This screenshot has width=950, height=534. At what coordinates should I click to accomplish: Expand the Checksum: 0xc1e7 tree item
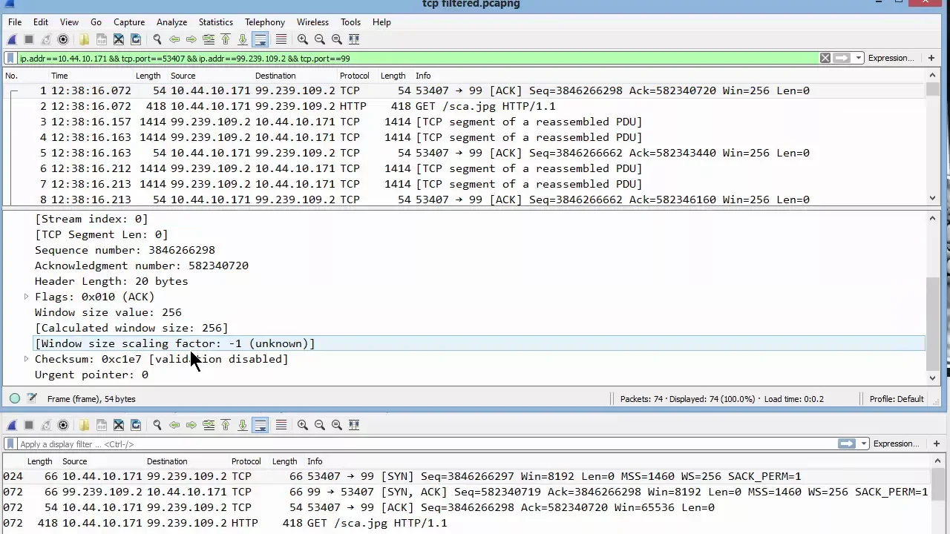(x=26, y=359)
